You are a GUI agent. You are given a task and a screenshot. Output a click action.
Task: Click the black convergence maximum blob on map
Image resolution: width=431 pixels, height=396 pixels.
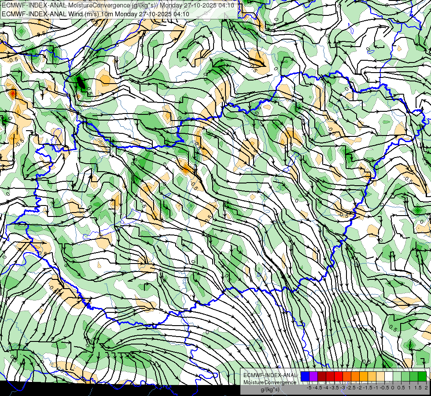tap(81, 82)
